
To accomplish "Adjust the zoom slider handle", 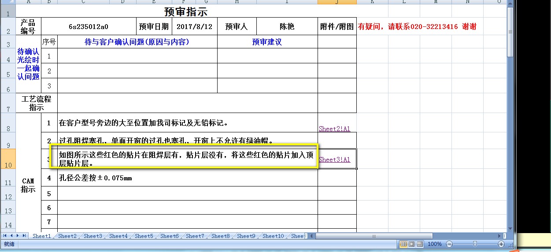I will coord(475,244).
